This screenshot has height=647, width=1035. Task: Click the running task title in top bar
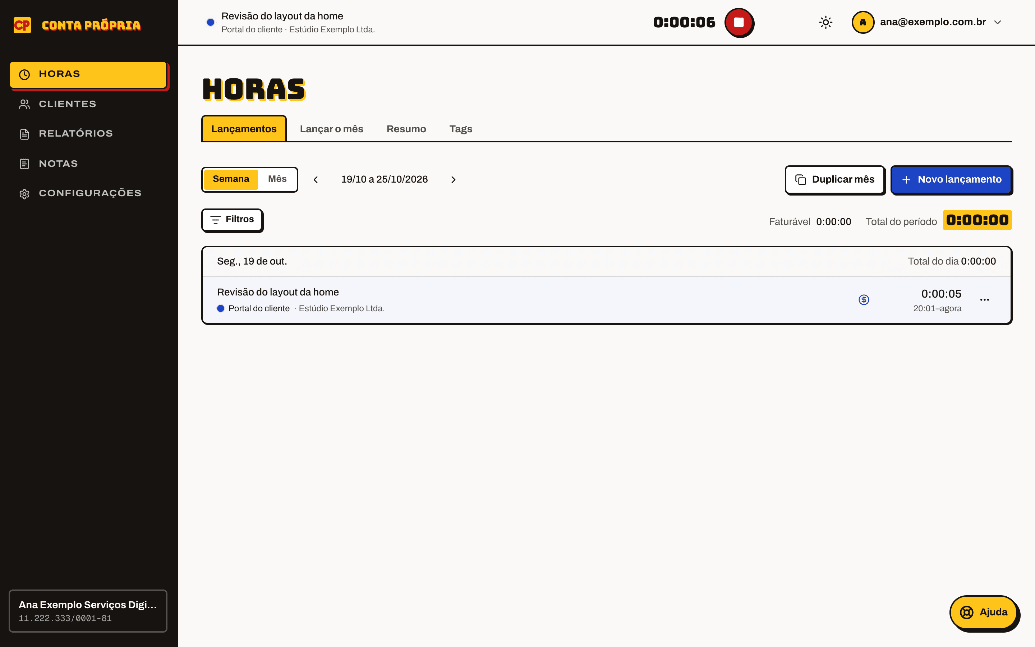coord(282,16)
